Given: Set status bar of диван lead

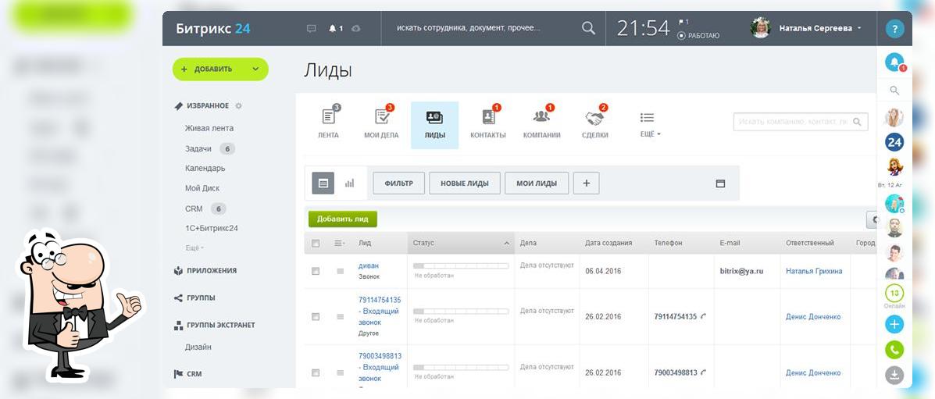Looking at the screenshot, I should [461, 266].
